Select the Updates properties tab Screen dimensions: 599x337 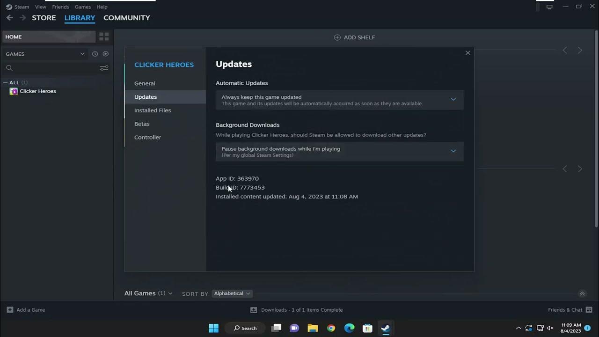(x=165, y=97)
